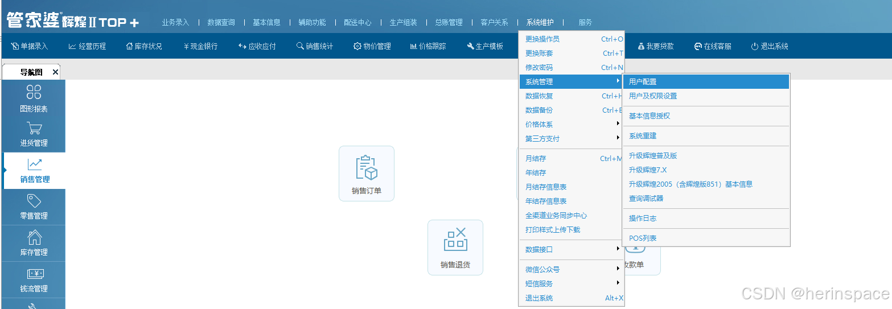The height and width of the screenshot is (309, 892).
Task: Select 图形报表 in the sidebar
Action: 34,98
